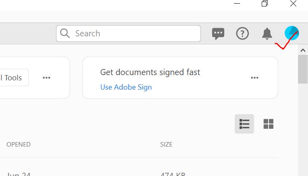This screenshot has height=176, width=308.
Task: Open the profile avatar menu
Action: [x=291, y=33]
